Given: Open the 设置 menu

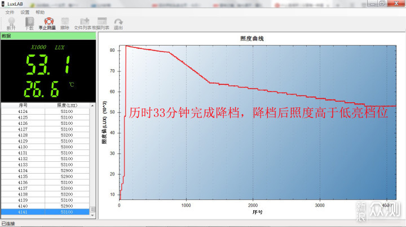Looking at the screenshot, I should pos(25,12).
